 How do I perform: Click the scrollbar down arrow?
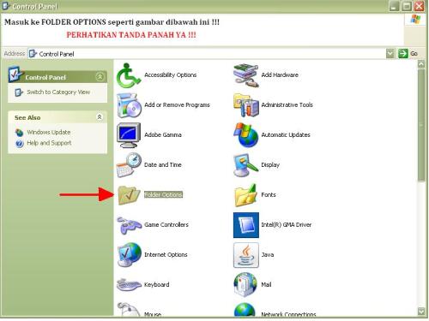(x=421, y=312)
